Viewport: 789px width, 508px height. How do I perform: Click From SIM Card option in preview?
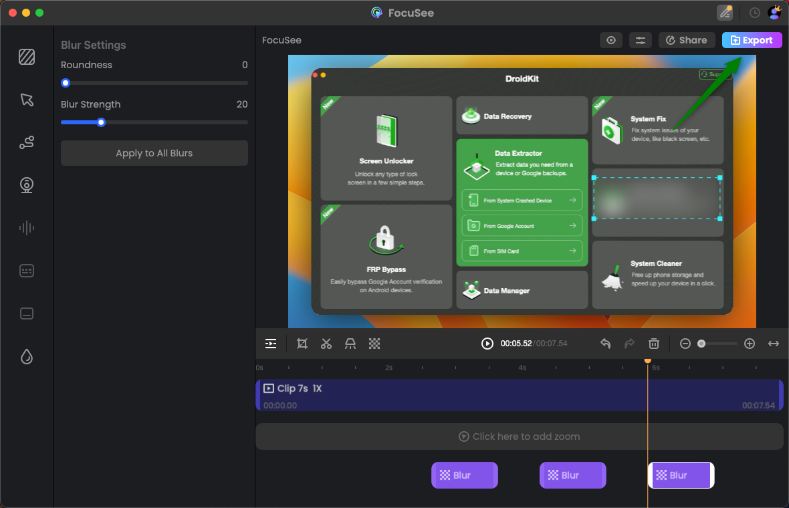[x=522, y=251]
